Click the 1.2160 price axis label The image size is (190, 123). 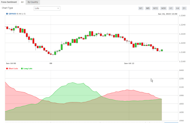point(182,61)
